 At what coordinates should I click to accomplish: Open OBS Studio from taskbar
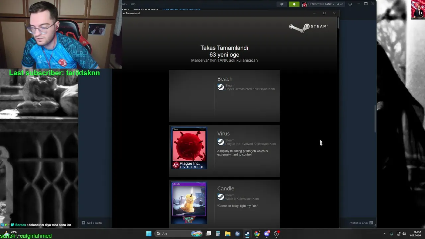[x=277, y=234]
